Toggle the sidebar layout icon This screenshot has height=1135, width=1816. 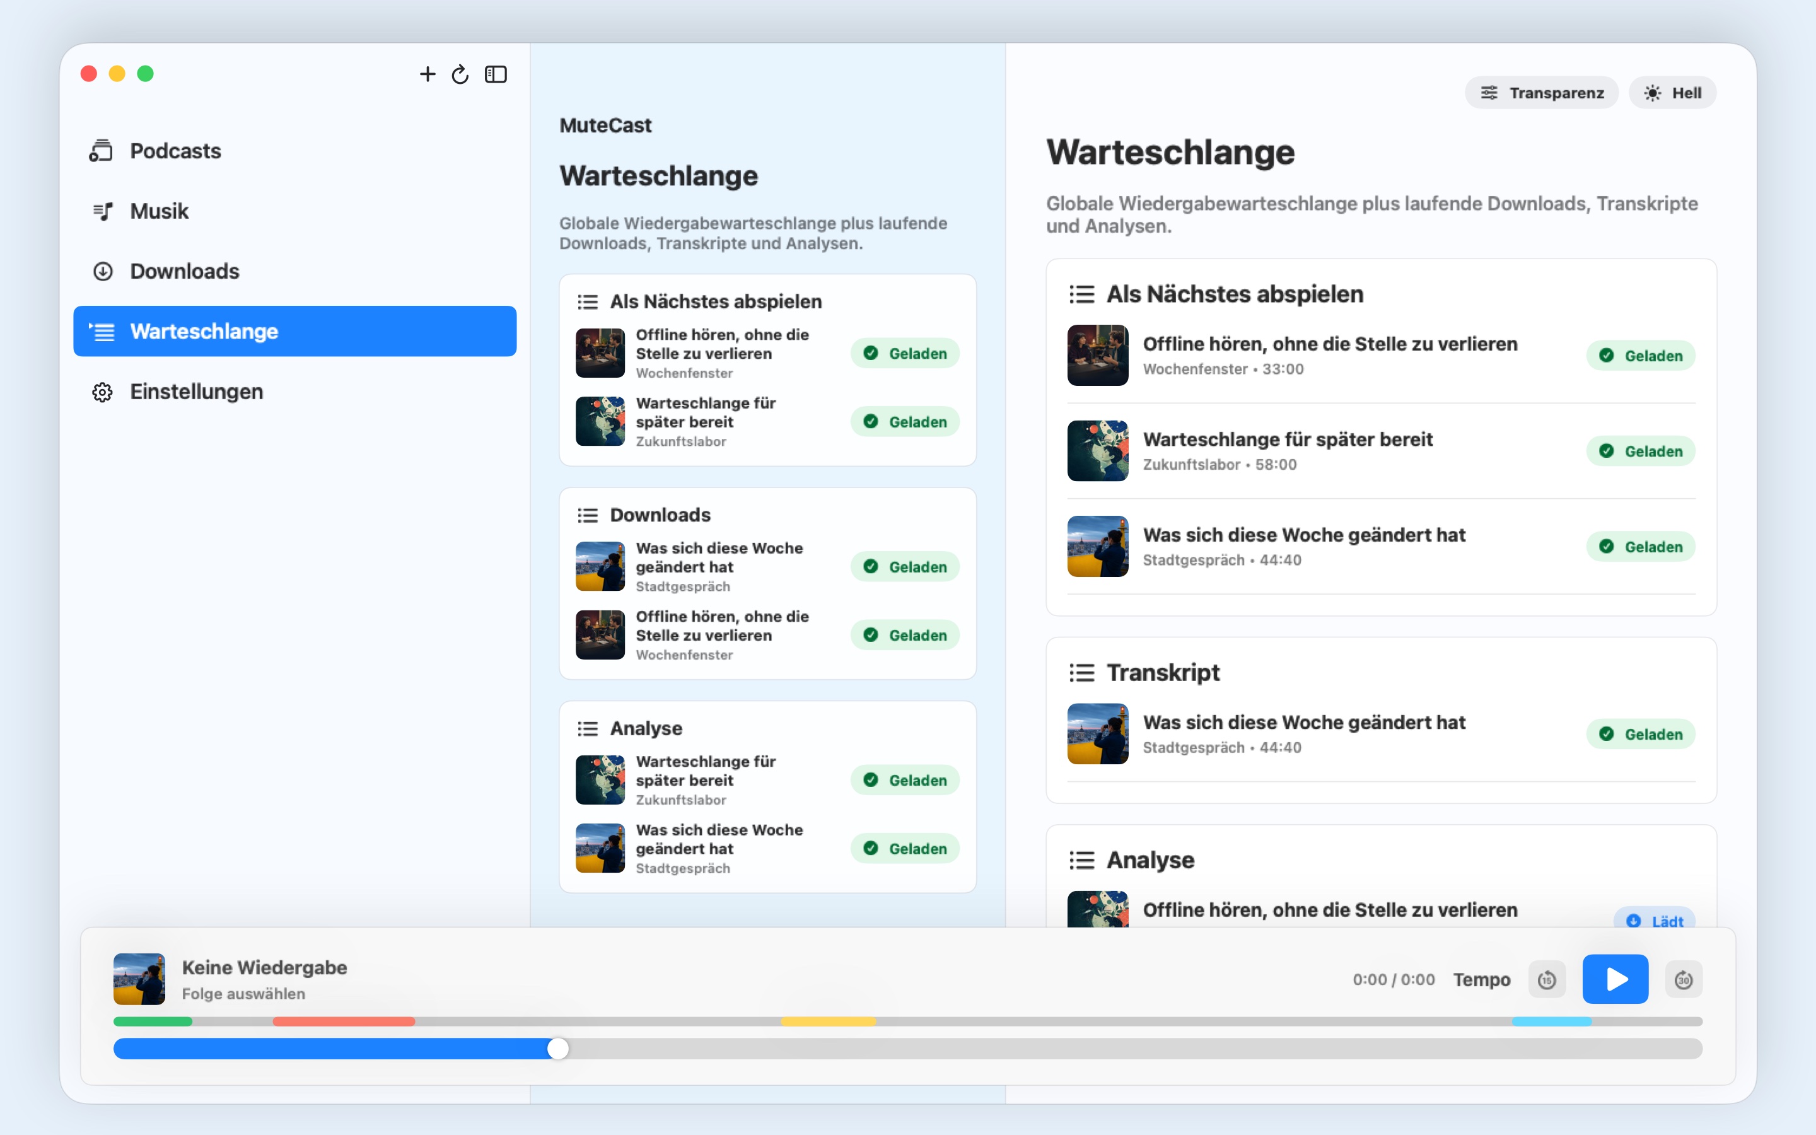click(496, 74)
